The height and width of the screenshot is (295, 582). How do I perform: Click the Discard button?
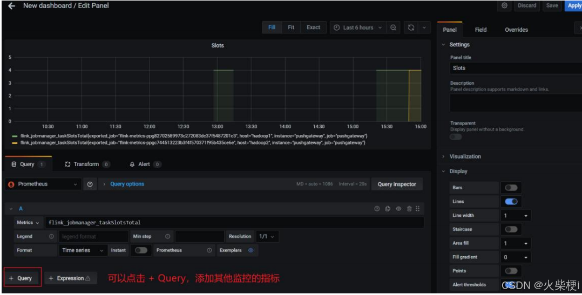(527, 5)
